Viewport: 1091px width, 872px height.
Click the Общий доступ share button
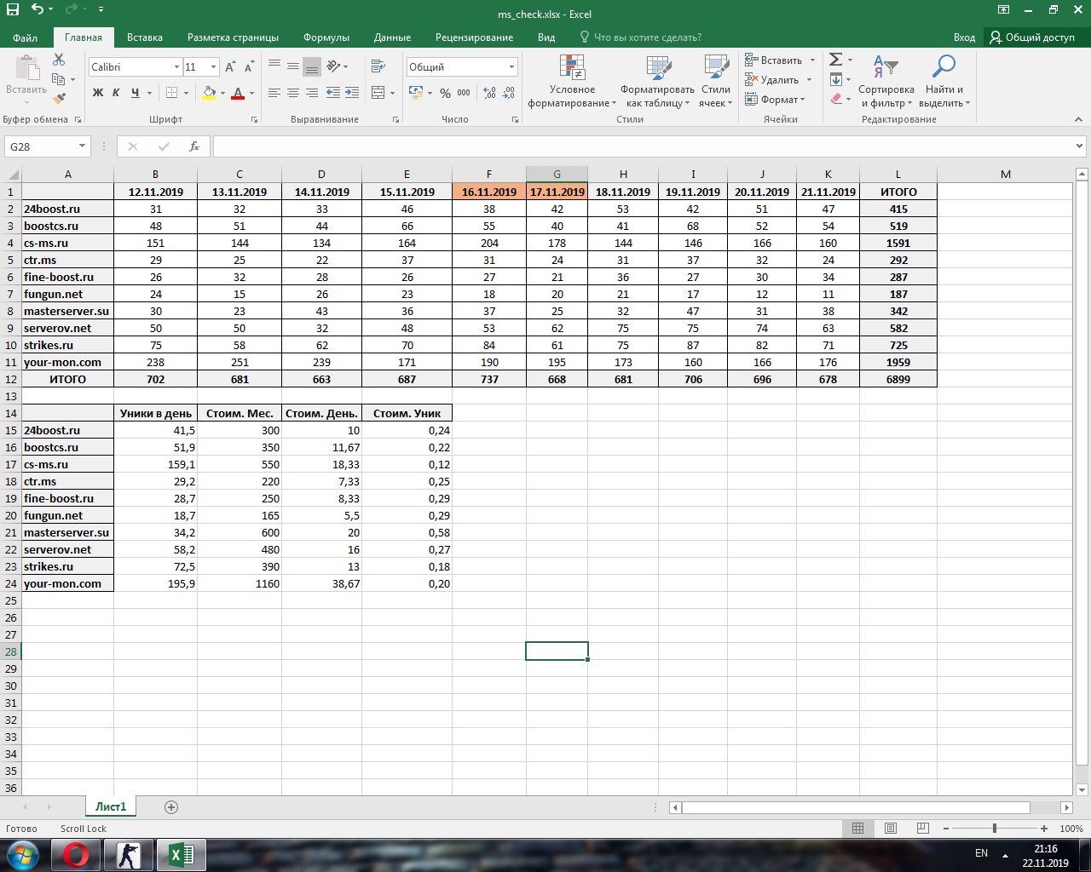(x=1032, y=37)
